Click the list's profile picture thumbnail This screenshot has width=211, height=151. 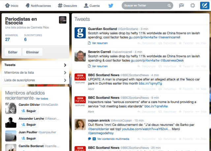(x=62, y=20)
